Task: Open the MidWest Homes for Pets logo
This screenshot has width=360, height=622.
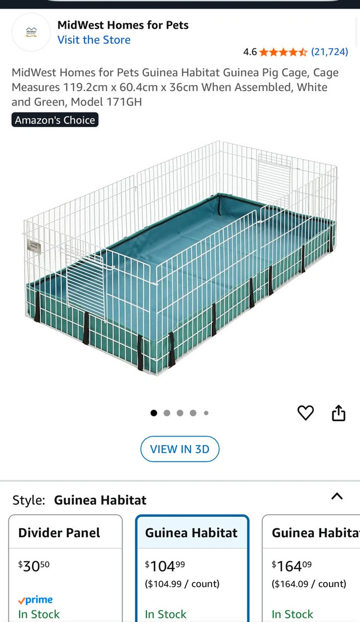Action: [31, 32]
